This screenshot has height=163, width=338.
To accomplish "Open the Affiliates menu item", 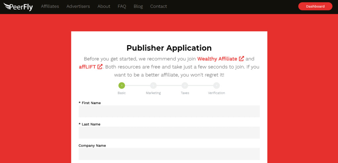I will (50, 7).
